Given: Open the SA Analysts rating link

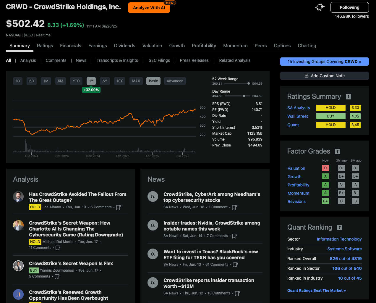Looking at the screenshot, I should point(299,108).
